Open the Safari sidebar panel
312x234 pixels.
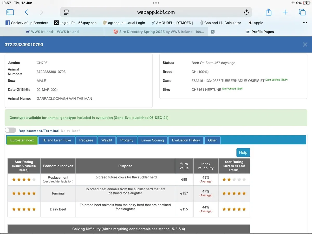click(10, 12)
